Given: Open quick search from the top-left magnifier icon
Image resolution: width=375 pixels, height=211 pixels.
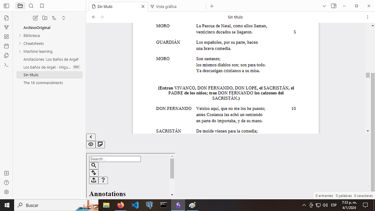Looking at the screenshot, I should pos(31,6).
